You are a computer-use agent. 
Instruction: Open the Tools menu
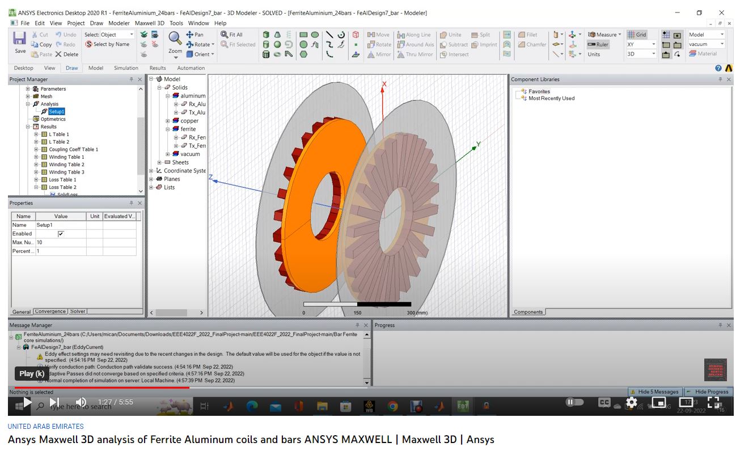176,23
